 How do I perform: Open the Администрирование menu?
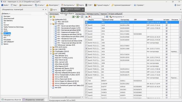[x=121, y=5]
